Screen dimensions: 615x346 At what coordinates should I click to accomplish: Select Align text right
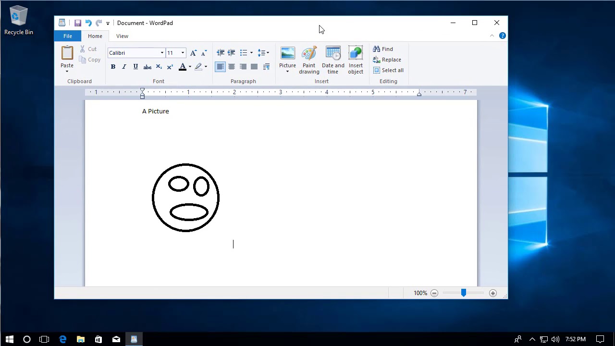pos(243,67)
